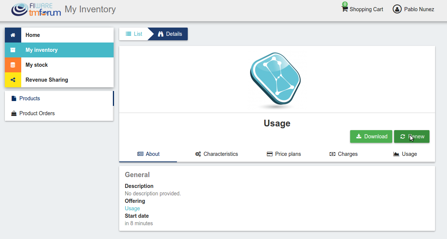This screenshot has width=447, height=239.
Task: Click the Offering label
Action: (135, 201)
